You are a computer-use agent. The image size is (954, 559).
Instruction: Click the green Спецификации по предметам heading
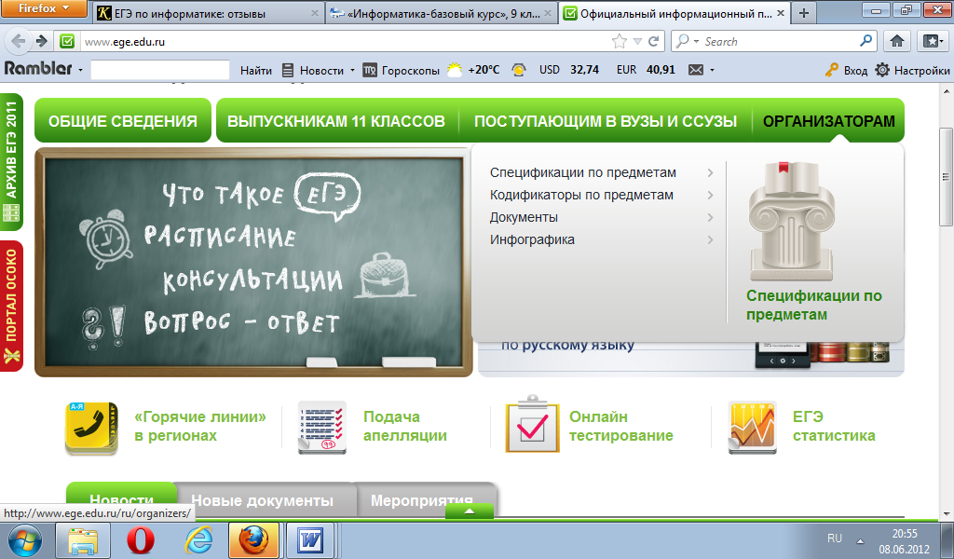814,305
